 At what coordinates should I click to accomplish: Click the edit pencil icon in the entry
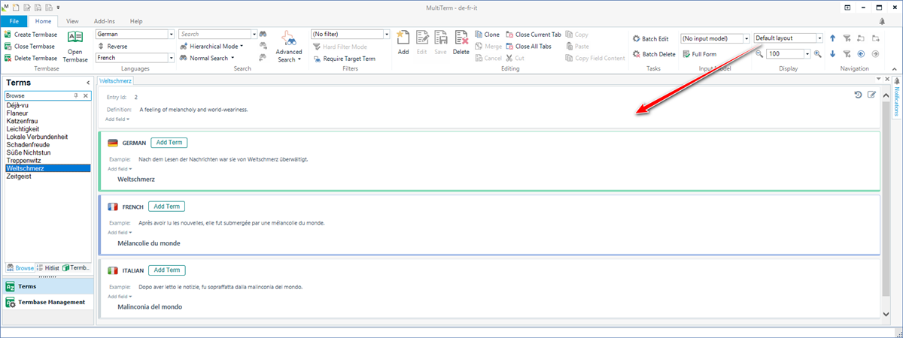(x=871, y=94)
